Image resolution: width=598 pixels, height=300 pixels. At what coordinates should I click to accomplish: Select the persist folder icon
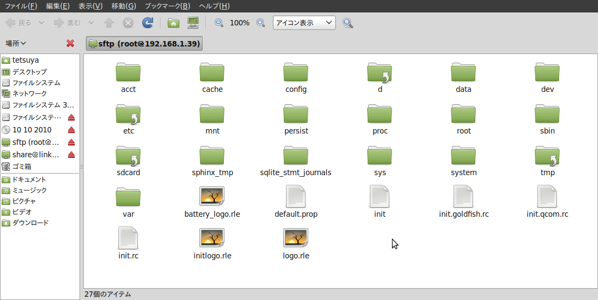[x=296, y=114]
